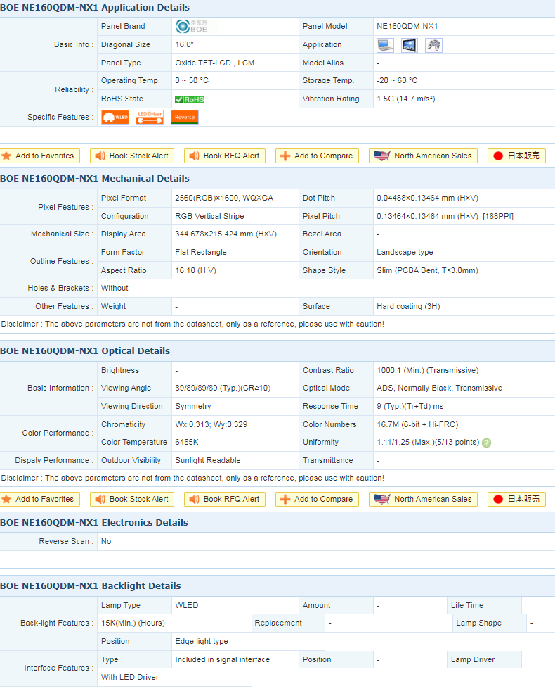This screenshot has height=691, width=555.
Task: Select pixel format 2560(RGB)×1600, WQXGA
Action: click(224, 198)
